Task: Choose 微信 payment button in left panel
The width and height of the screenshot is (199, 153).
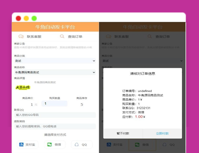Action: tap(55, 144)
